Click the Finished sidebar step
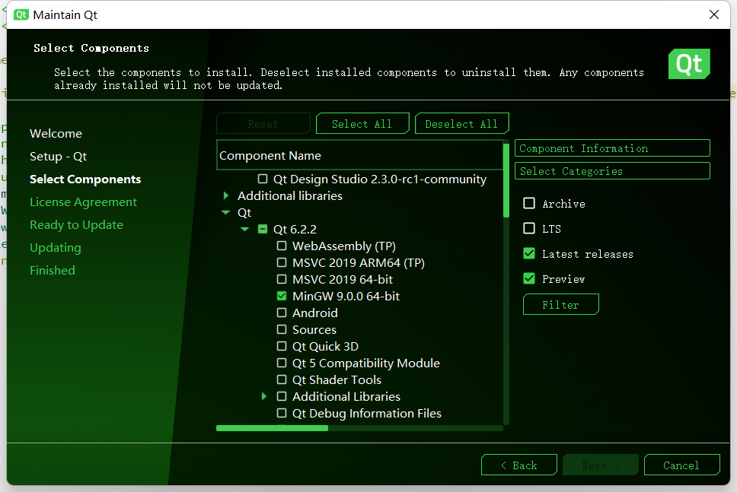This screenshot has width=737, height=492. pyautogui.click(x=53, y=271)
